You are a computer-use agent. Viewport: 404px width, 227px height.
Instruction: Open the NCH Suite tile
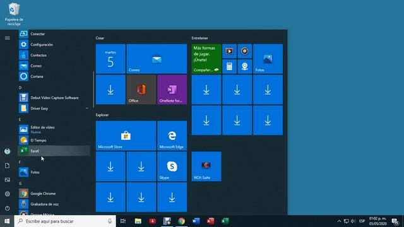pyautogui.click(x=206, y=166)
